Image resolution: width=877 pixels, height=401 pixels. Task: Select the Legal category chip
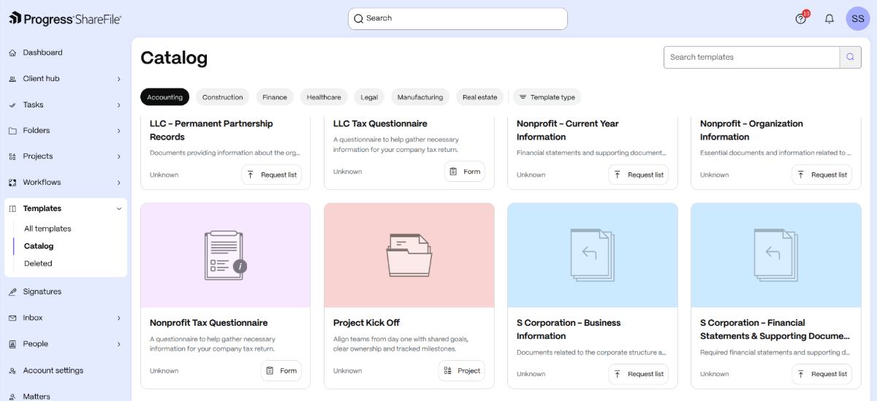tap(369, 97)
